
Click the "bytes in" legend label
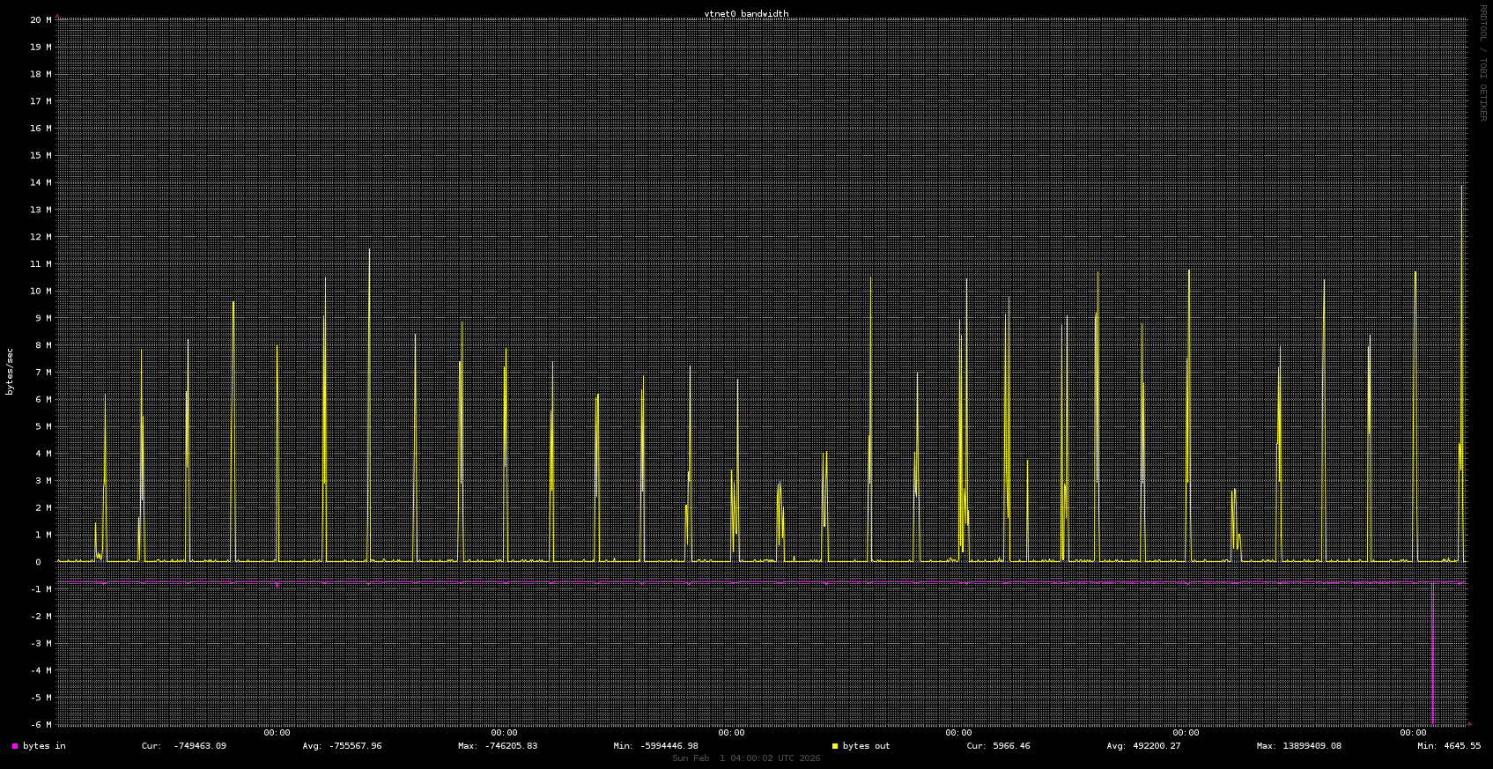(x=44, y=746)
